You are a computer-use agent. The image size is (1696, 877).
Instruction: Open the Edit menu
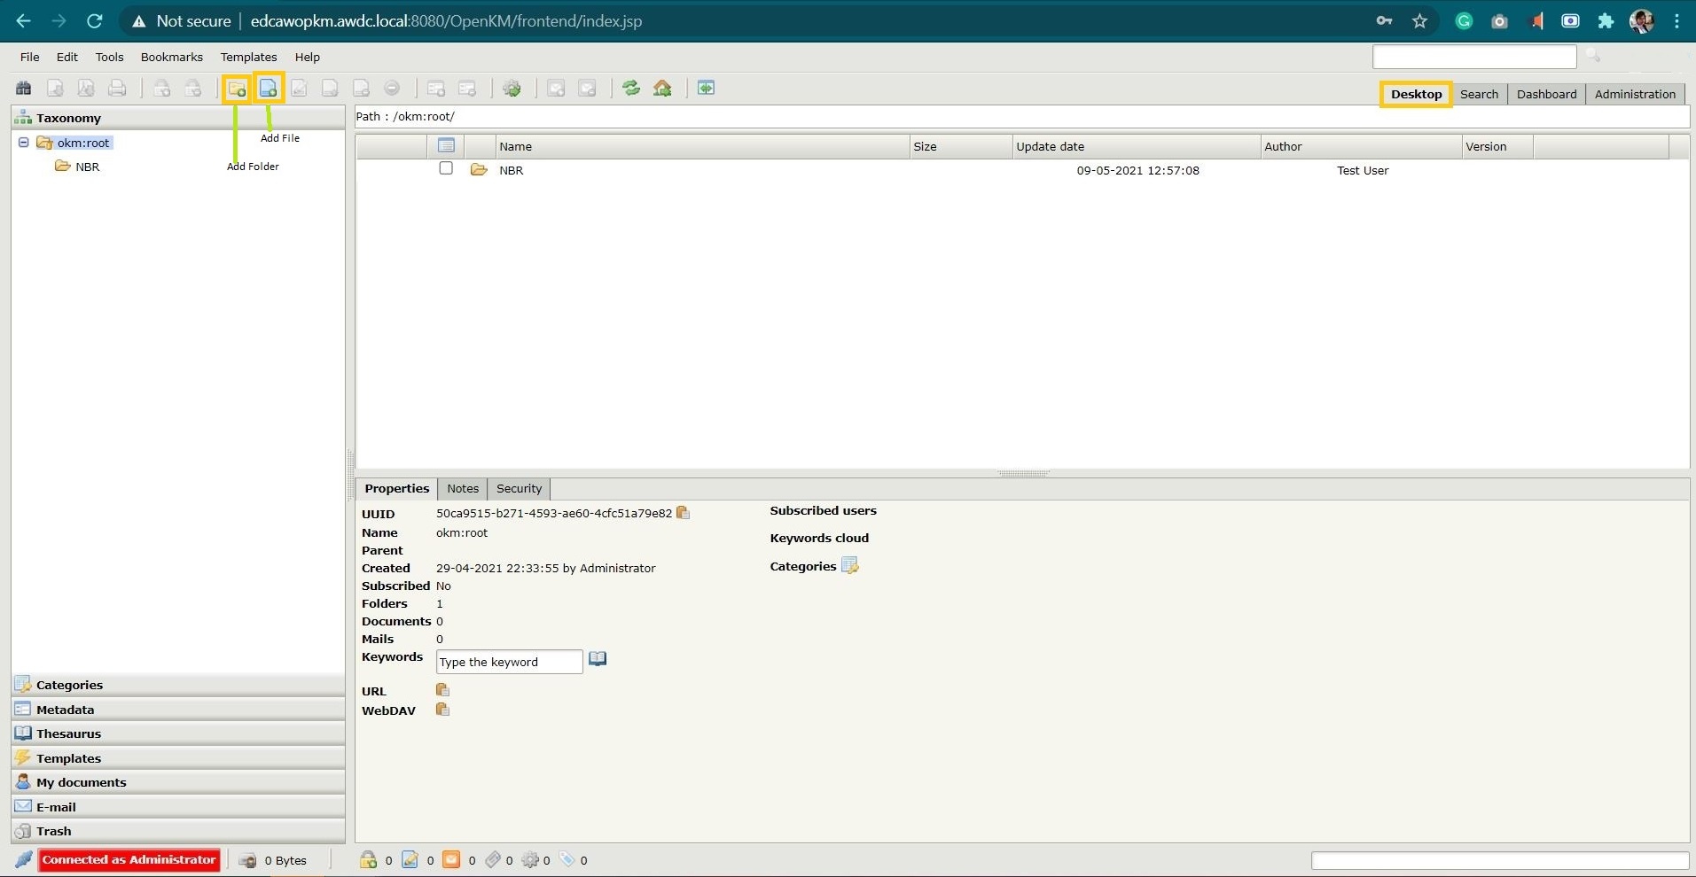(67, 57)
